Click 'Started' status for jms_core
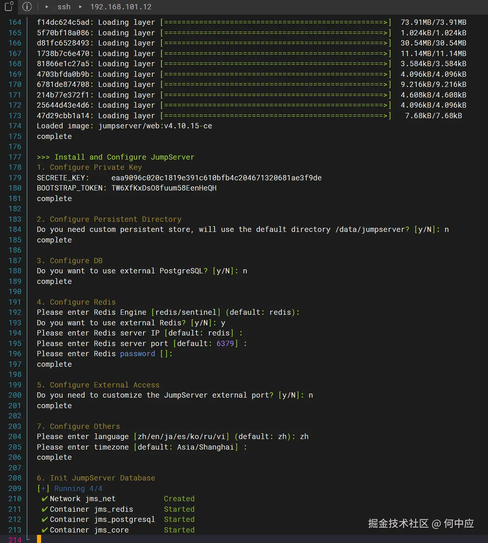Screen dimensions: 488x543 click(x=179, y=530)
